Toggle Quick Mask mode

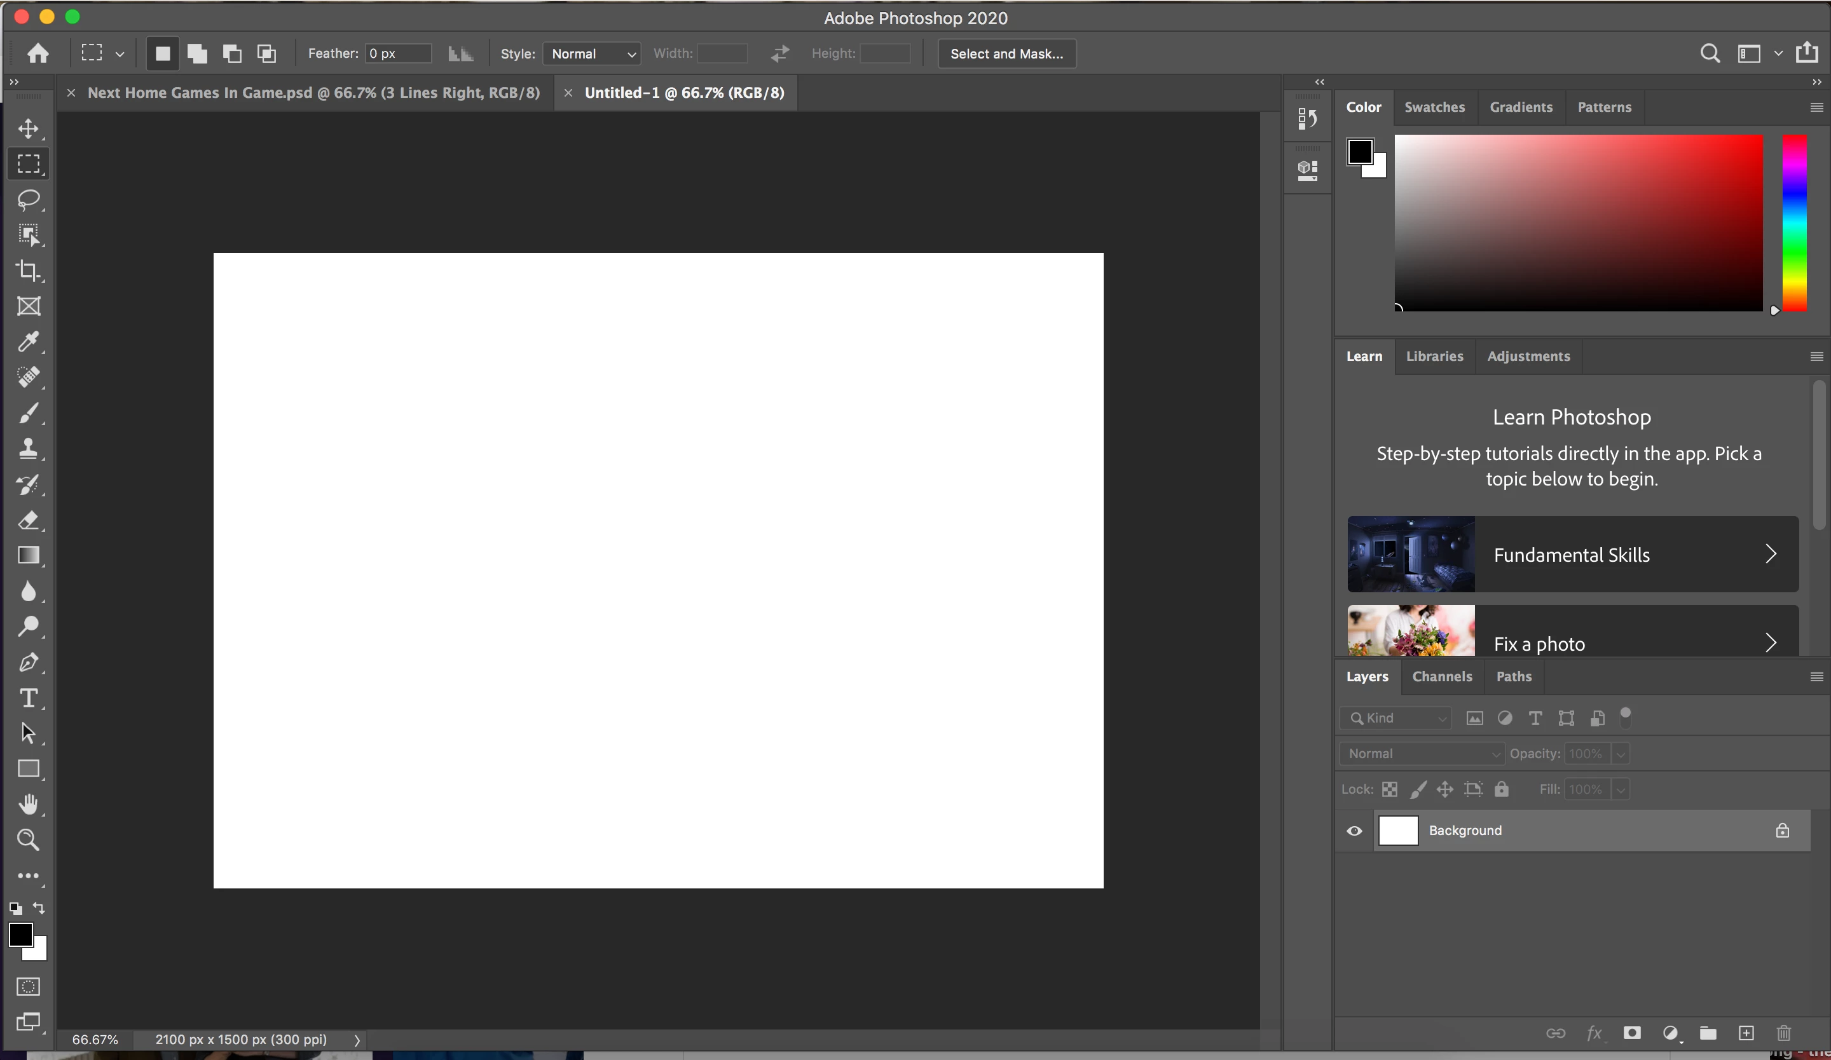(x=29, y=987)
